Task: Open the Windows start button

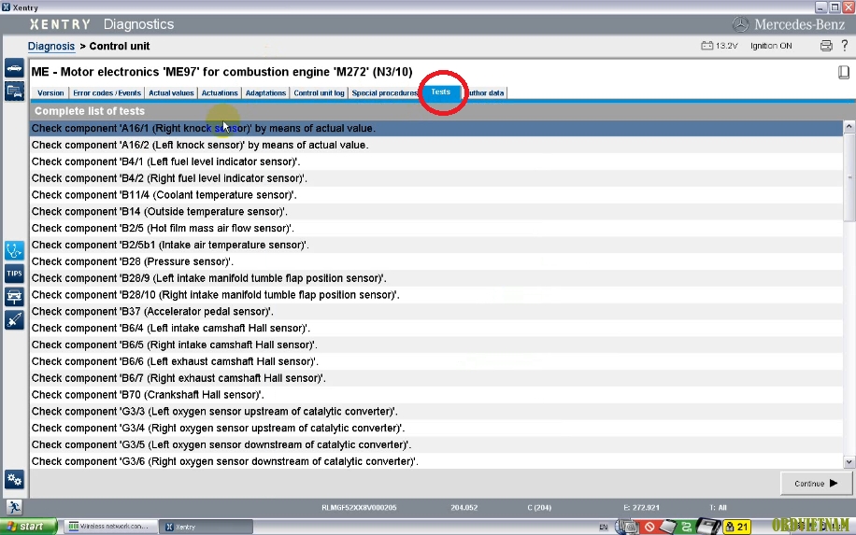Action: click(x=28, y=527)
